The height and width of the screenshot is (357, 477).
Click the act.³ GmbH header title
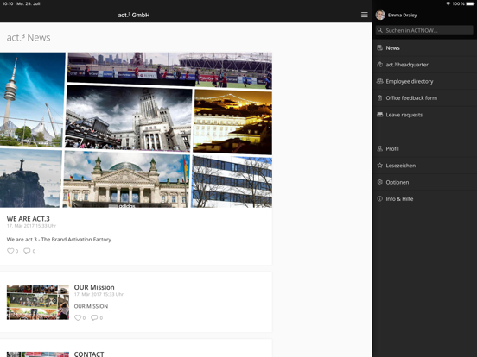pyautogui.click(x=134, y=15)
